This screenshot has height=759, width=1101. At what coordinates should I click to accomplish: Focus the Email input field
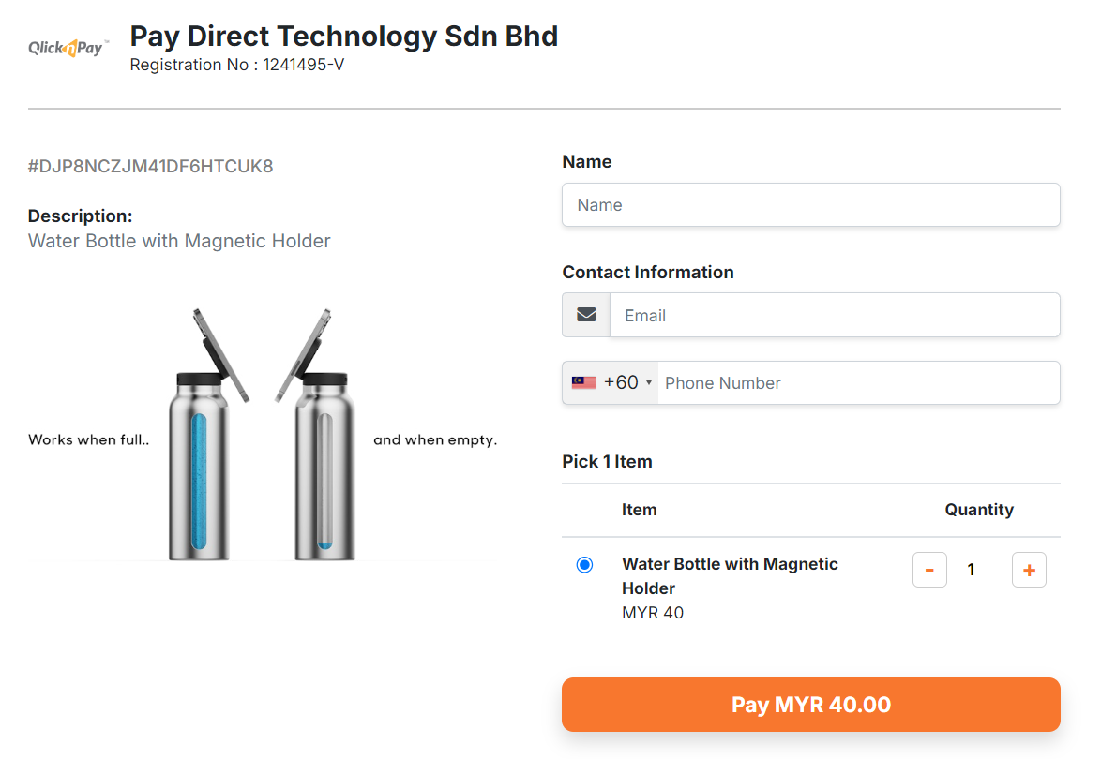pyautogui.click(x=834, y=315)
